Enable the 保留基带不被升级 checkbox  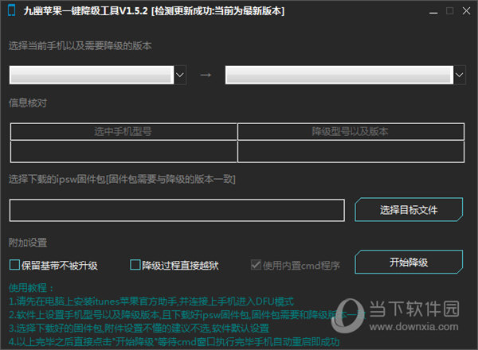click(14, 265)
